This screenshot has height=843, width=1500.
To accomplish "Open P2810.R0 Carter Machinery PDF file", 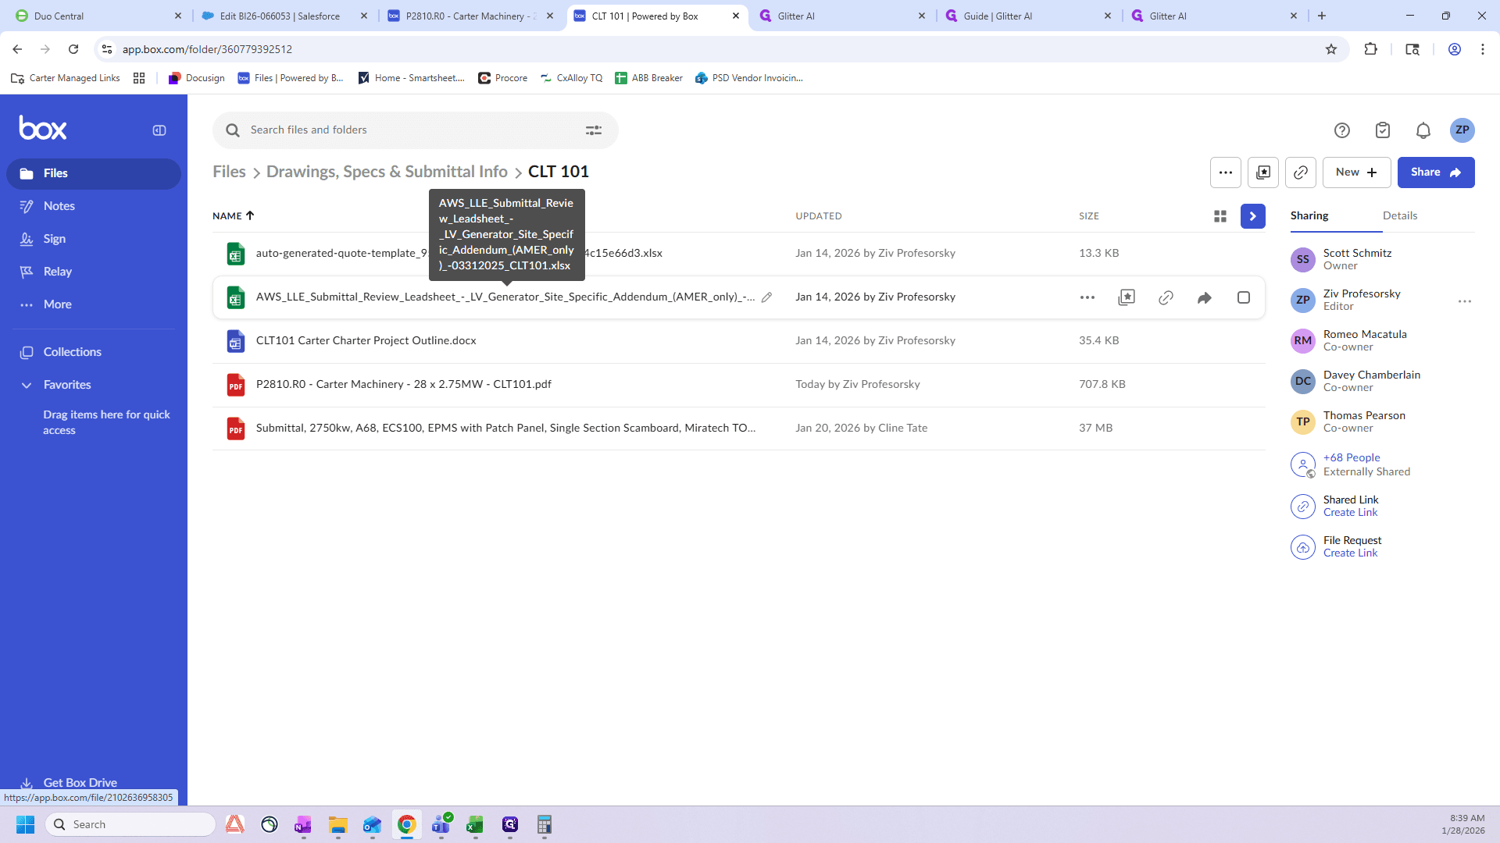I will (x=403, y=385).
